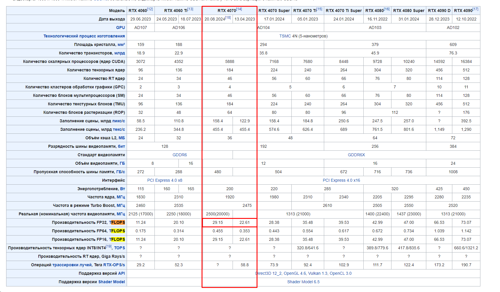
Task: Click footnote [13] next to RTX 4060 Ti
Action: point(190,9)
